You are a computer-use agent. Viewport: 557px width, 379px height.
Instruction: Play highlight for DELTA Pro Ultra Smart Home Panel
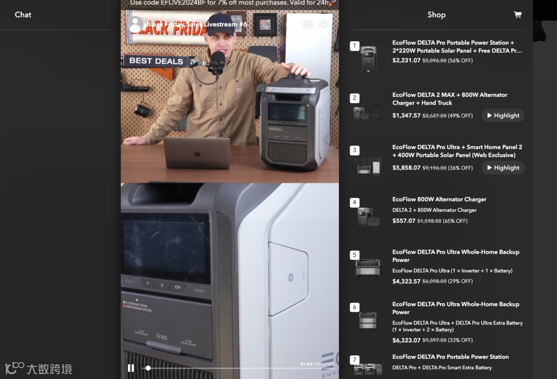[x=503, y=168]
